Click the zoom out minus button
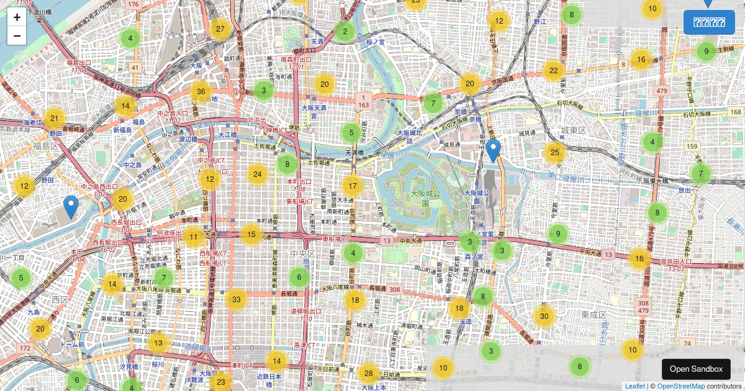The height and width of the screenshot is (391, 745). tap(17, 36)
